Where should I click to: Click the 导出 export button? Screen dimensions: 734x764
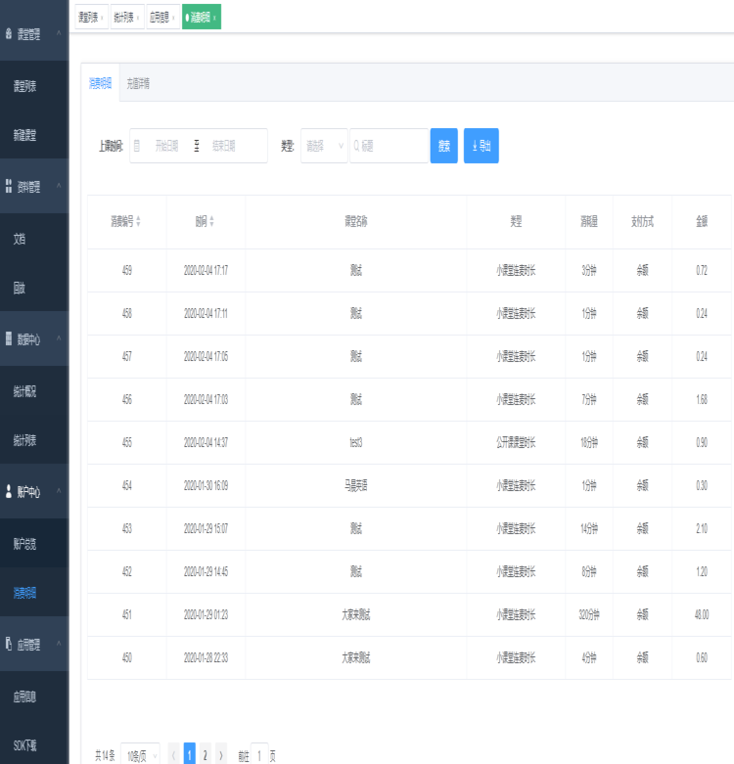click(x=481, y=146)
